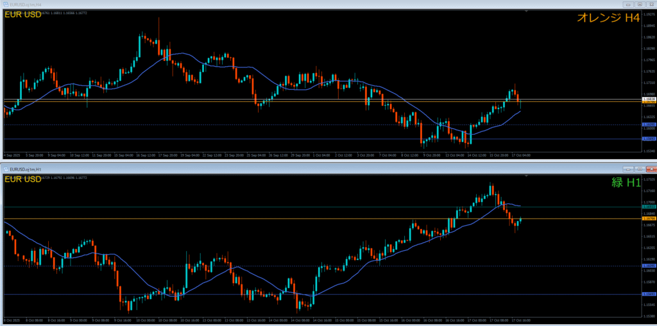Close the EURUSD H1 chart window
Image resolution: width=657 pixels, height=326 pixels.
(x=650, y=169)
